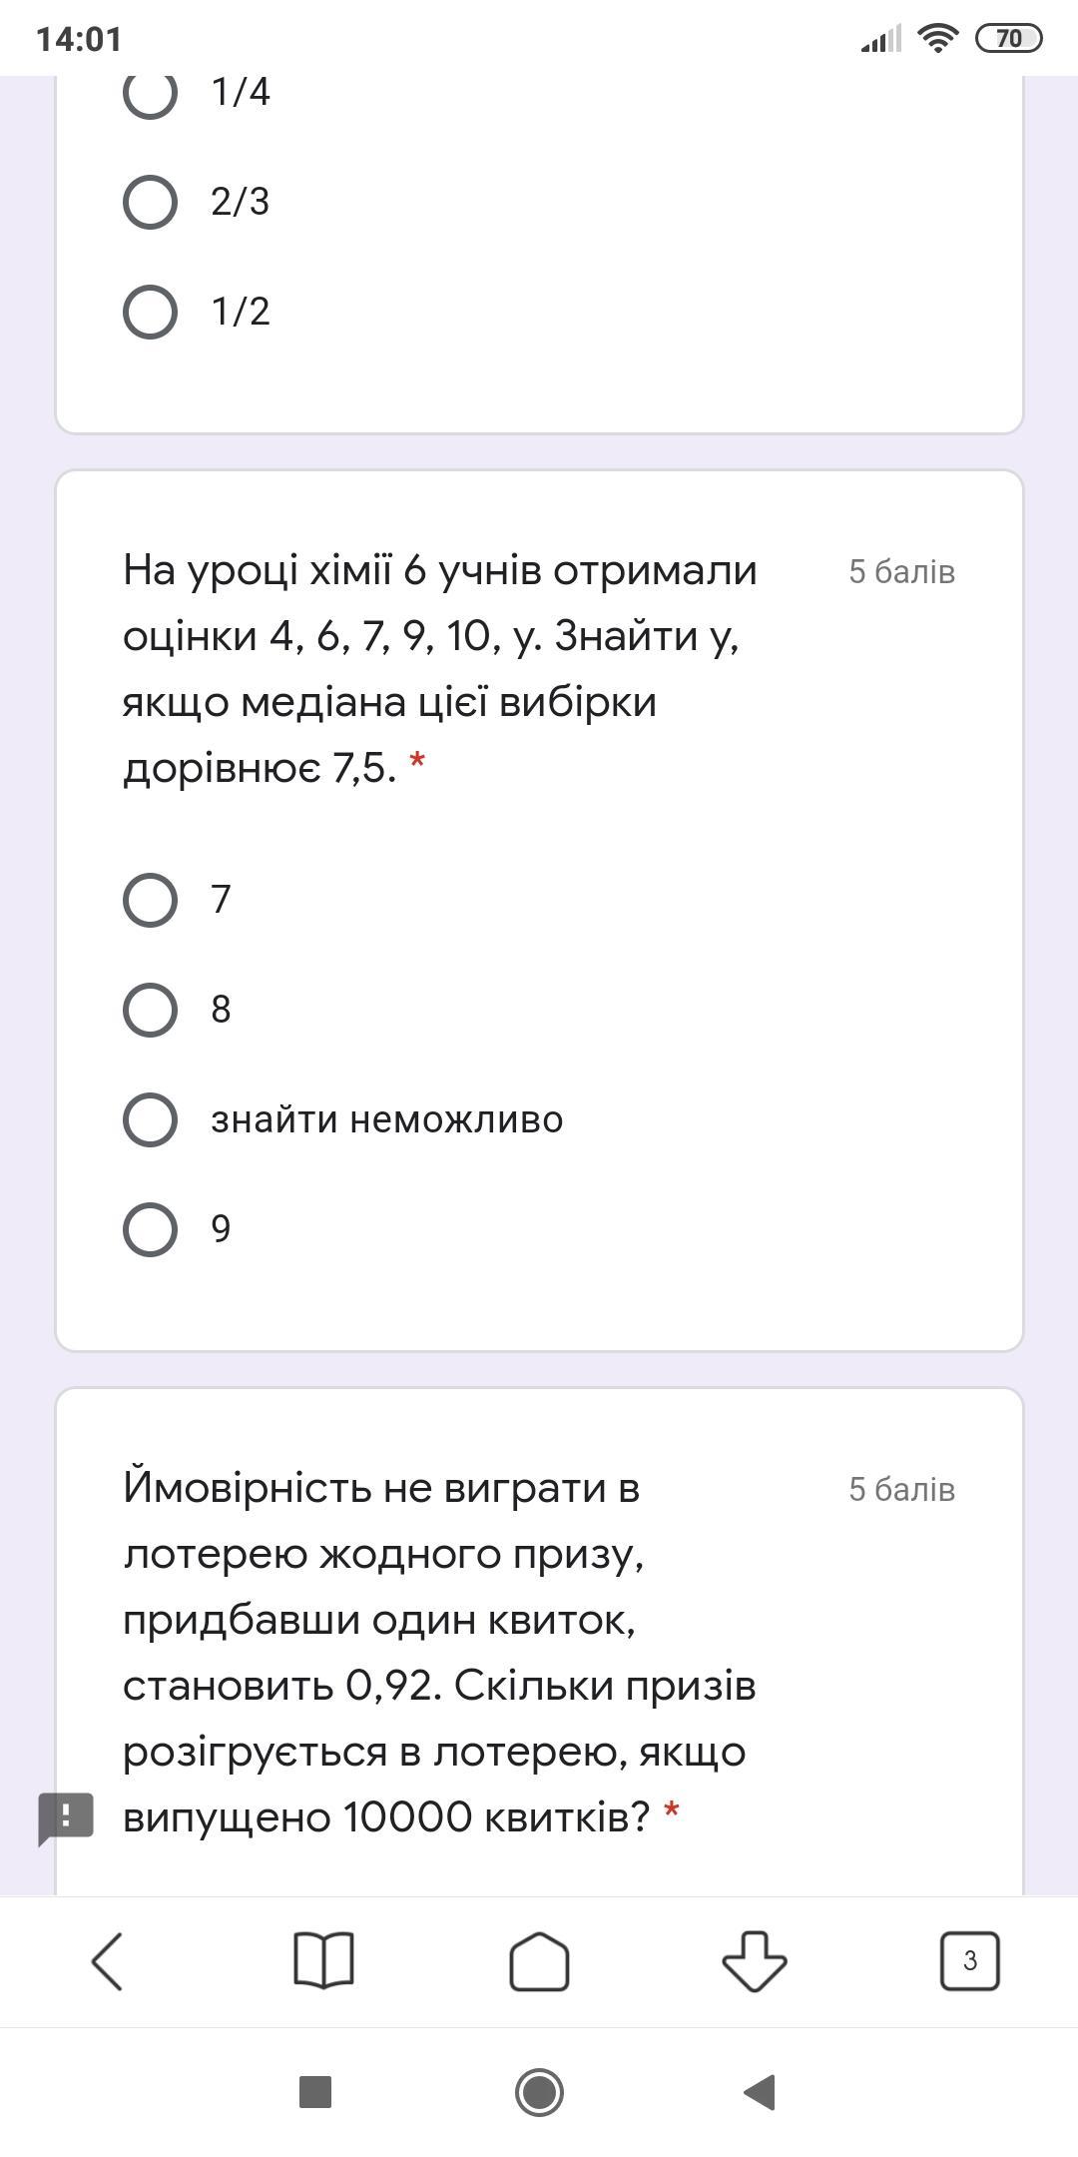Tap the report feedback exclamation icon

tap(66, 1817)
